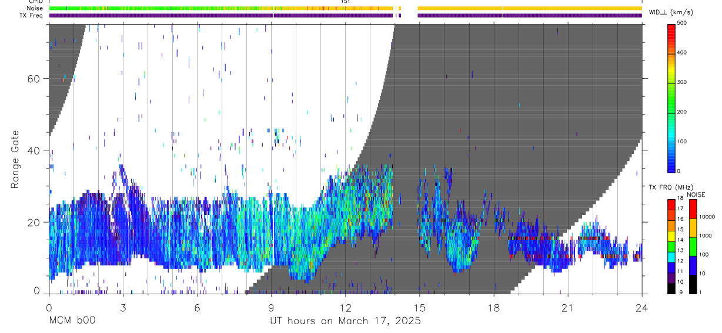Click the 12 MHz tick on TX FRQ scale
This screenshot has height=333, width=722.
(681, 261)
